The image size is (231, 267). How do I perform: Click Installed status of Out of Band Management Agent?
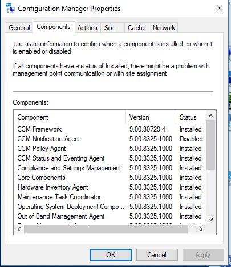(x=191, y=216)
